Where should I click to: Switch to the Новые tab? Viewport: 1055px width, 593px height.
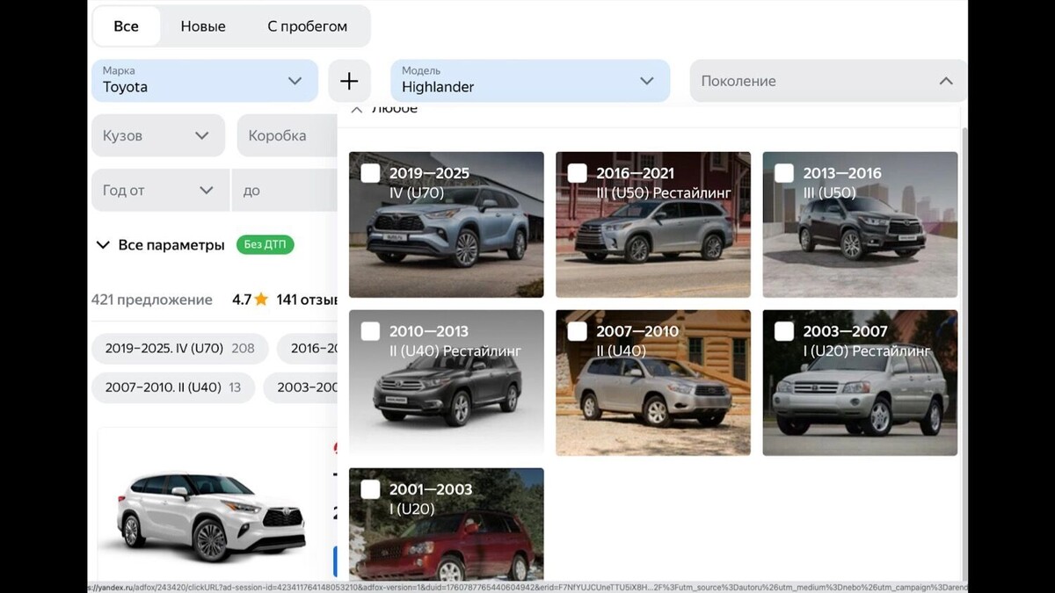click(x=203, y=25)
